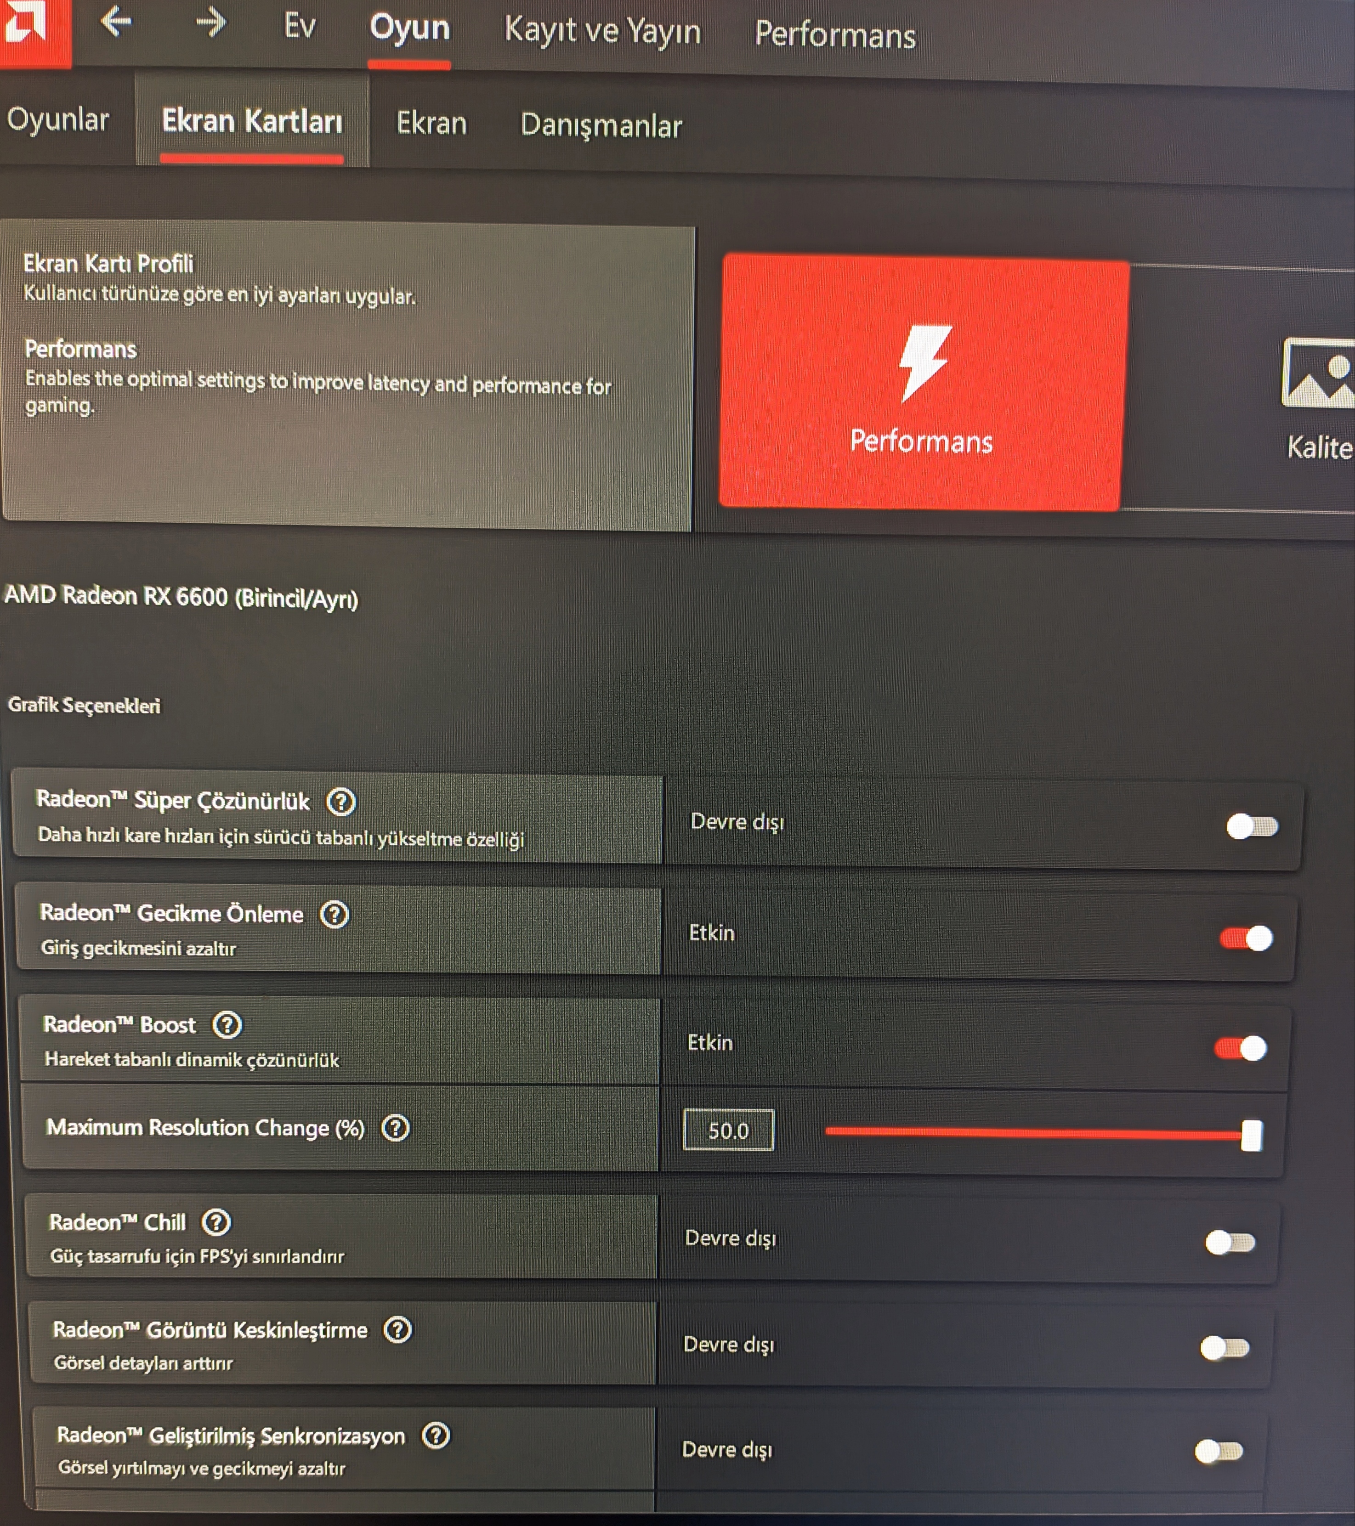This screenshot has width=1355, height=1526.
Task: Click 'Güç tasarrufu için FPS'yi sınırlandırır' text
Action: coord(197,1256)
